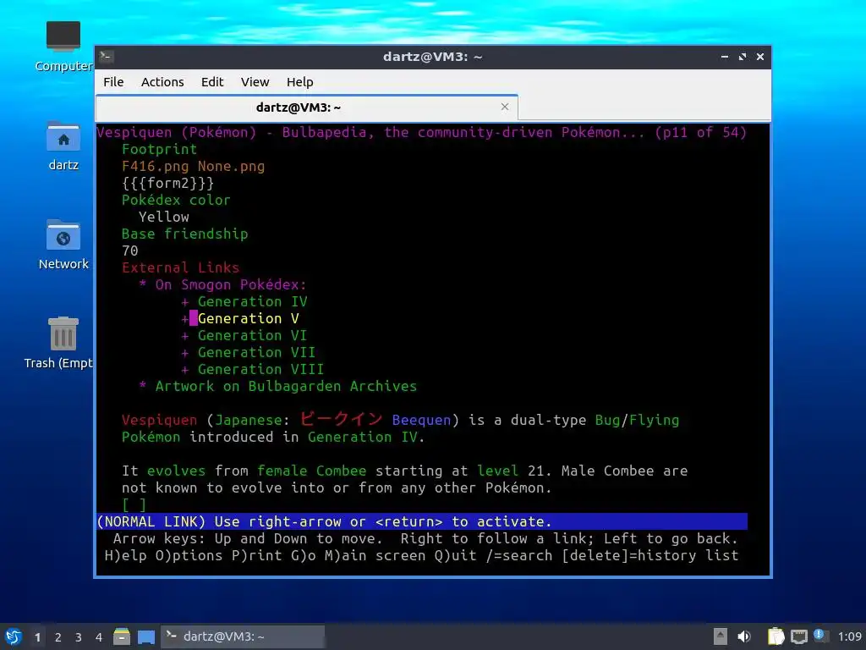Open the application menu in the taskbar
The image size is (866, 650).
(14, 636)
